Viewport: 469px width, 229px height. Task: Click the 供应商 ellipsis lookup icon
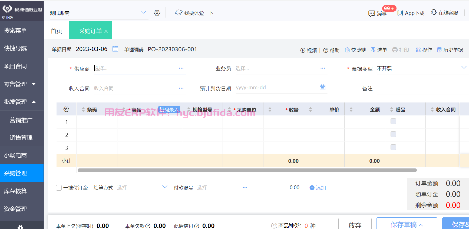click(181, 68)
